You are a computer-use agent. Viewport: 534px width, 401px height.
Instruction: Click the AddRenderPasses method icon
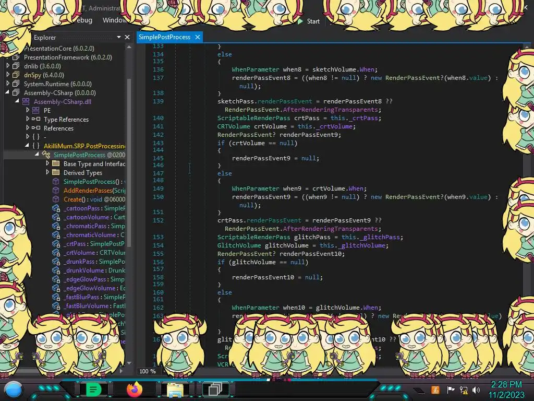pyautogui.click(x=56, y=190)
